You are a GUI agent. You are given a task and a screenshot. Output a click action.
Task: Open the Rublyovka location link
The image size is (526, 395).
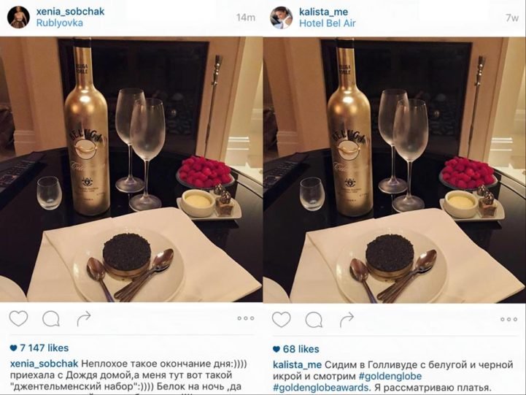(60, 23)
